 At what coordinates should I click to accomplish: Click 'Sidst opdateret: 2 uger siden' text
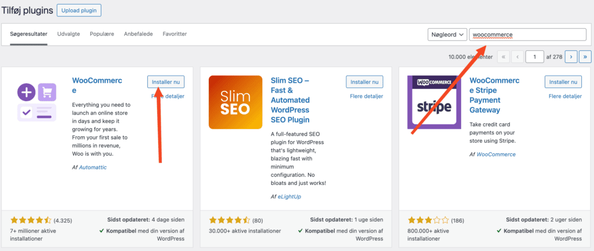pyautogui.click(x=544, y=220)
